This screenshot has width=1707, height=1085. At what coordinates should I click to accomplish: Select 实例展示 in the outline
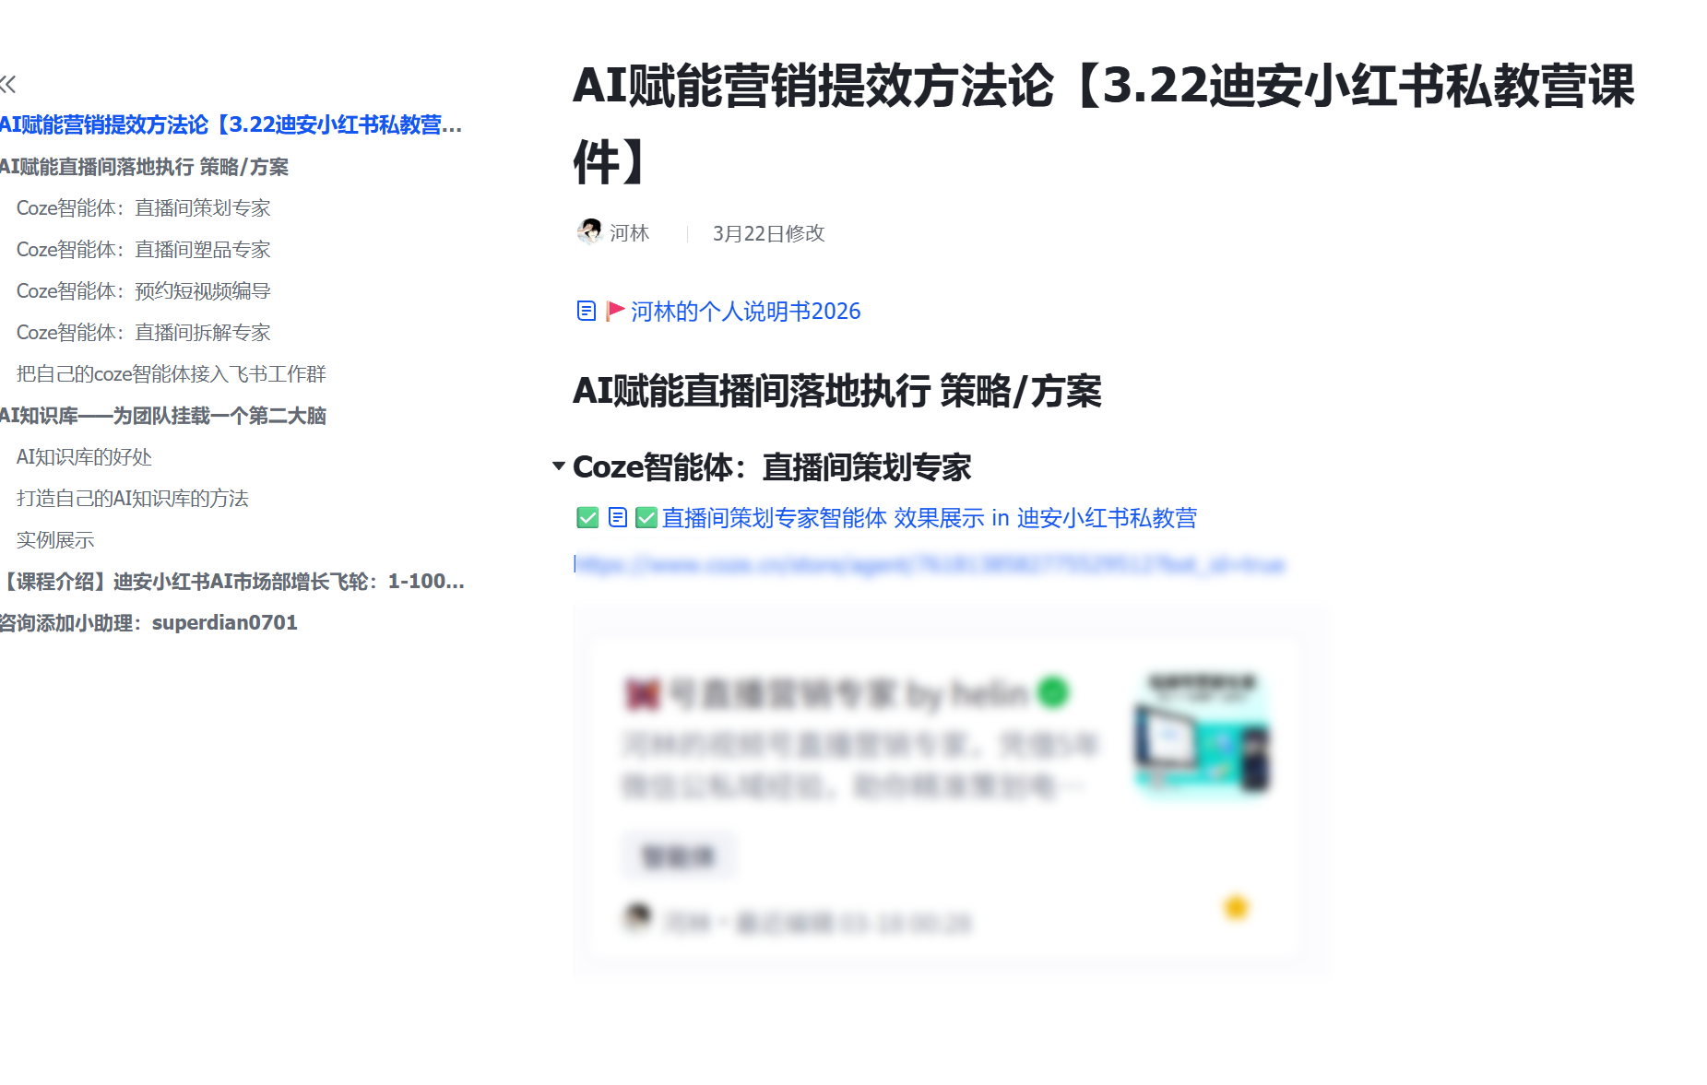[x=55, y=540]
